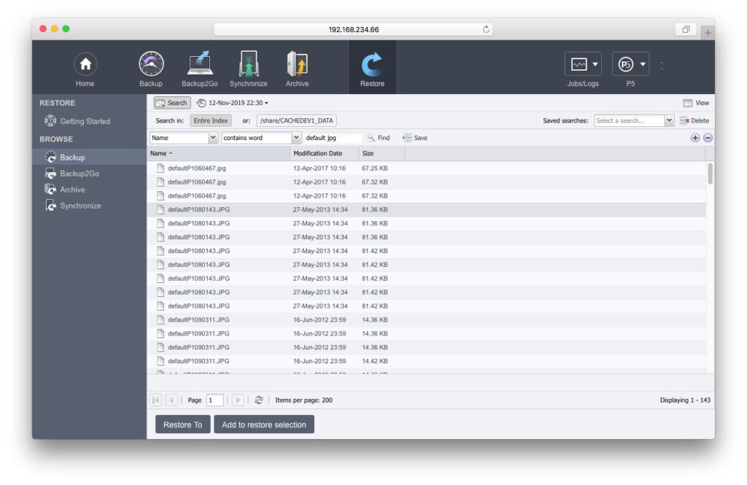Open the Jobs/Logs dropdown

583,65
